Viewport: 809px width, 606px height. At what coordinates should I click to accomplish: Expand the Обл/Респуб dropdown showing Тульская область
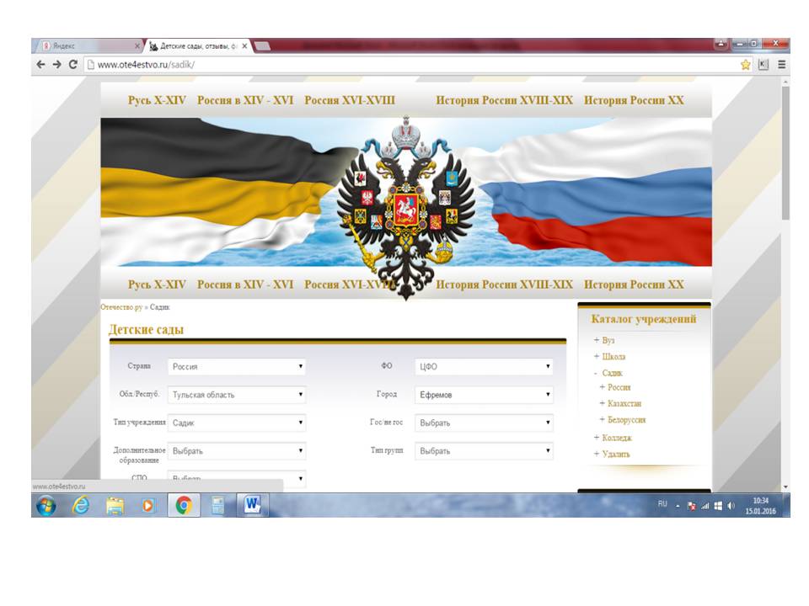click(x=237, y=395)
